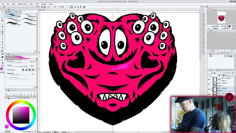Open the Layer menu

click(13, 4)
